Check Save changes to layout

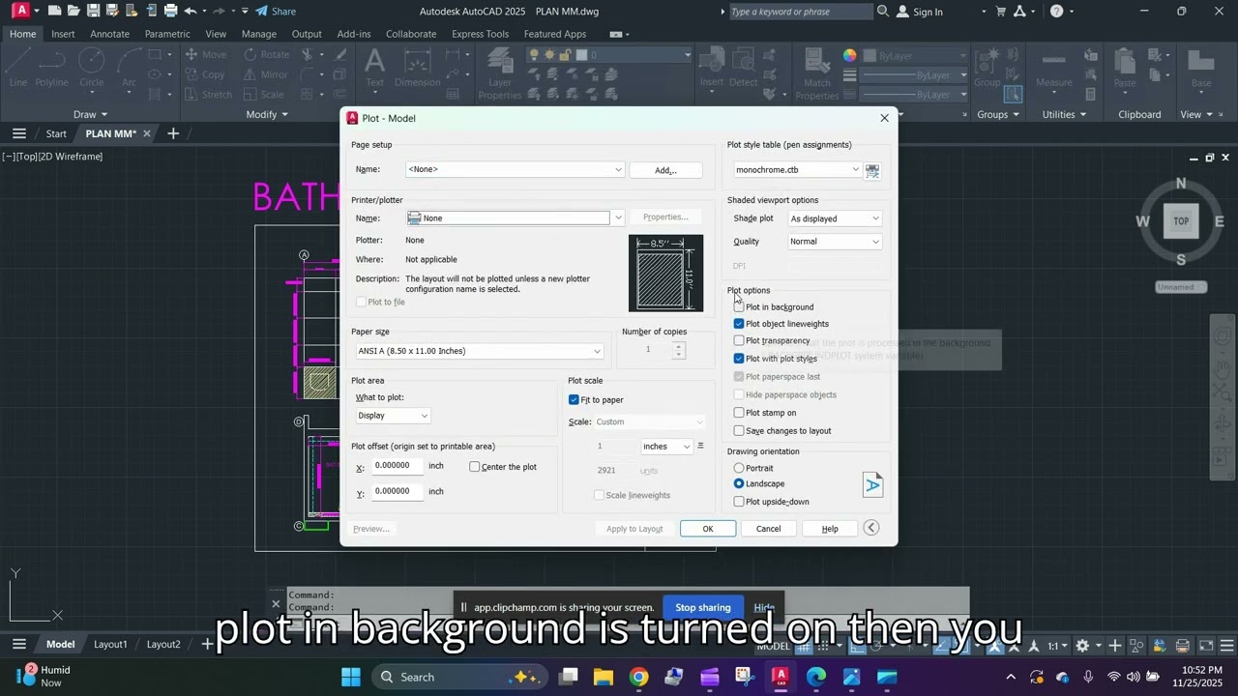pyautogui.click(x=739, y=431)
